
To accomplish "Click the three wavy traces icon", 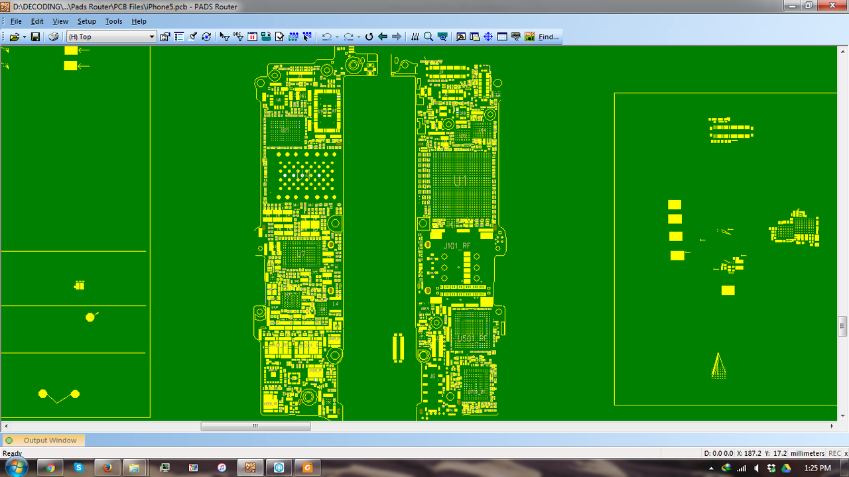I will 415,37.
